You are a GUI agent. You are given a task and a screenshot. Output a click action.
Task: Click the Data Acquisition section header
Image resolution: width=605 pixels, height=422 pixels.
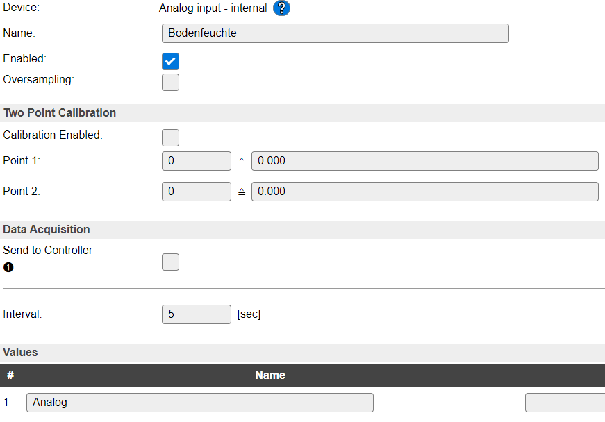[303, 230]
